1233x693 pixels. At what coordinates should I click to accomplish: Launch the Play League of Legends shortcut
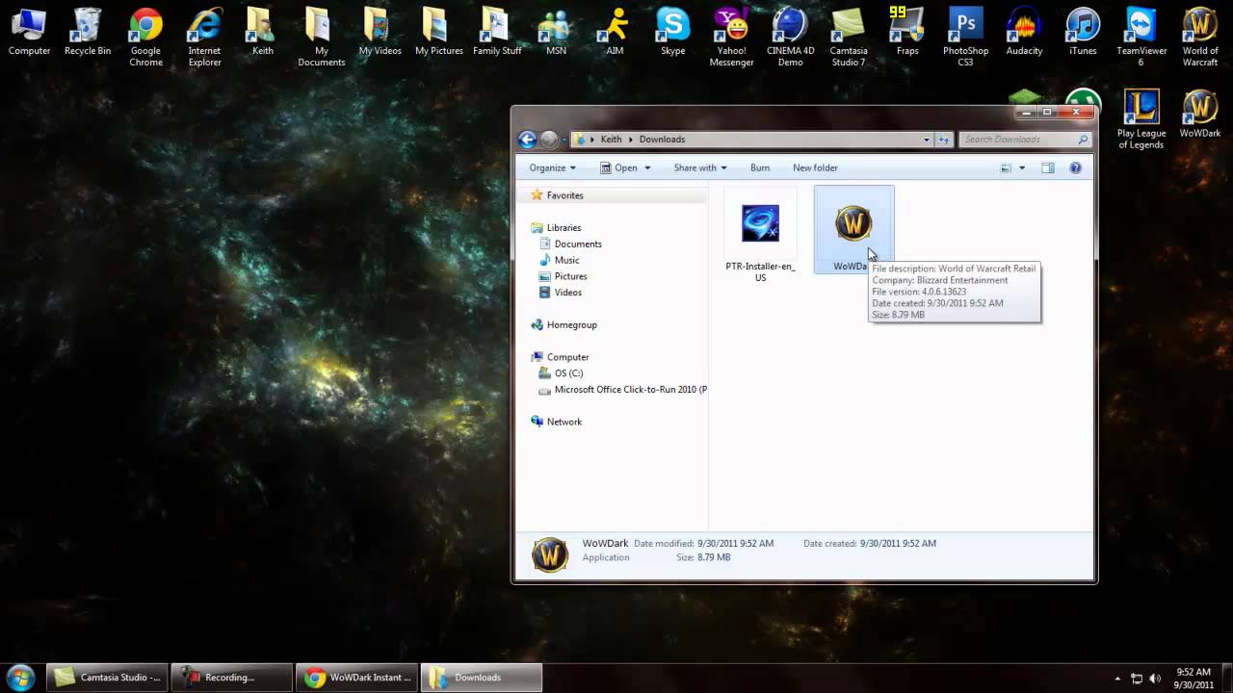pos(1141,119)
